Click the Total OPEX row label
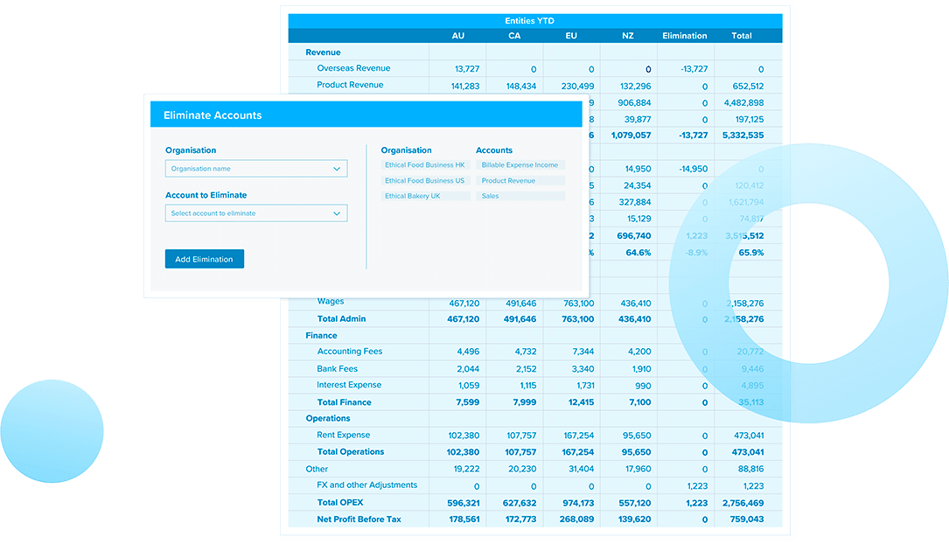This screenshot has height=544, width=949. 340,502
